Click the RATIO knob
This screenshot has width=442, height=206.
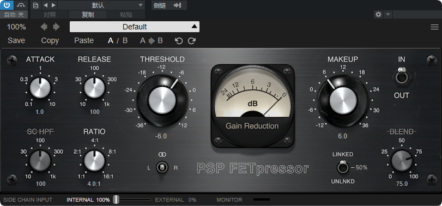pos(94,160)
